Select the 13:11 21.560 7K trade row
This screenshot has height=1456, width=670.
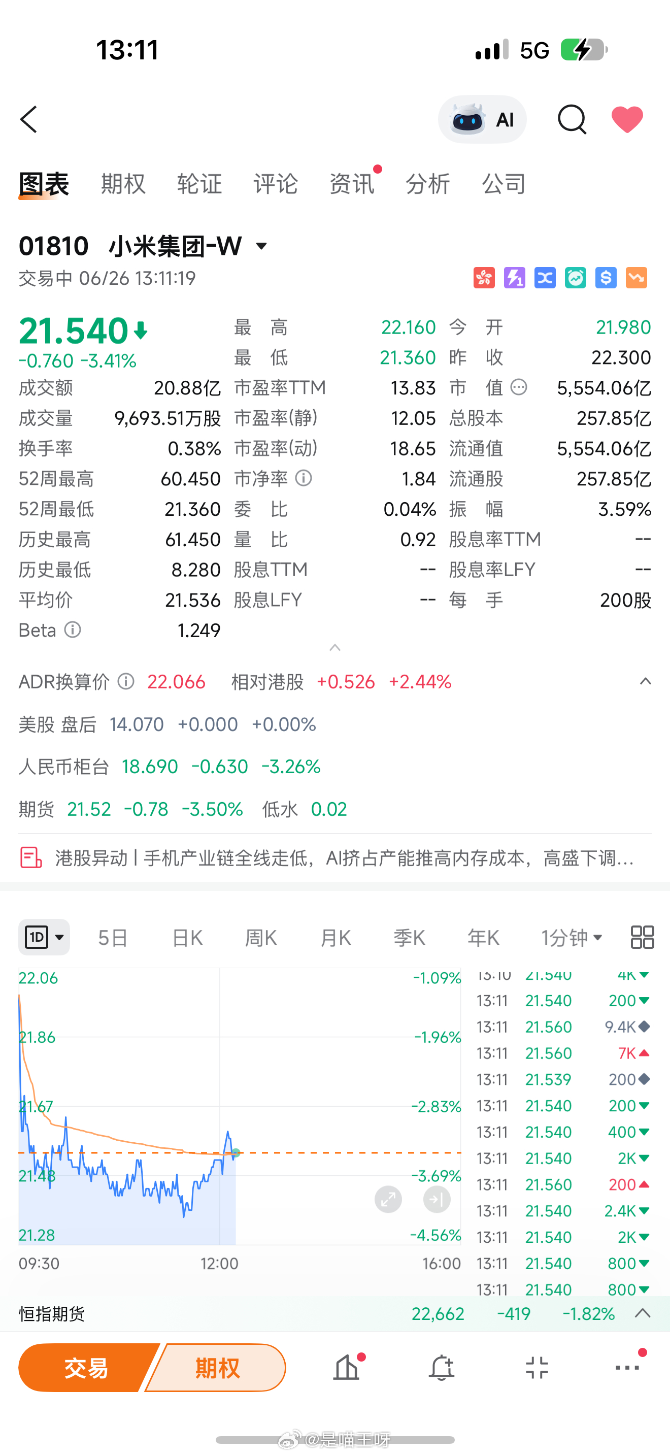(563, 1053)
